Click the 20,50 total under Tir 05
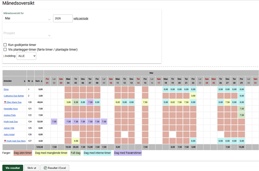 pyautogui.click(x=76, y=147)
